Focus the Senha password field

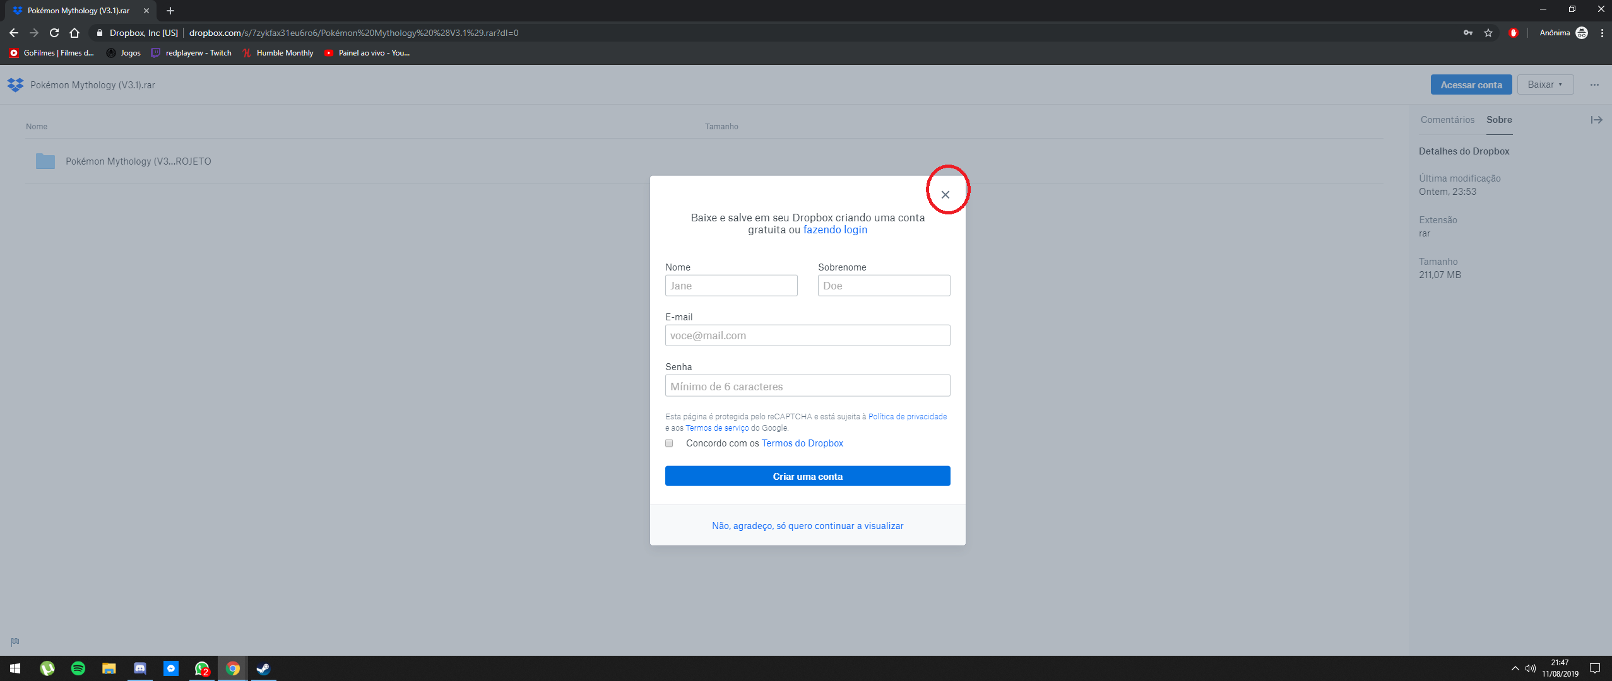[x=807, y=386]
